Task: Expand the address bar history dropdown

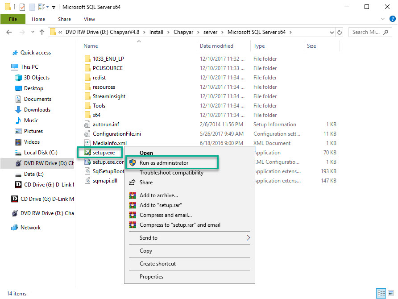Action: [332, 32]
